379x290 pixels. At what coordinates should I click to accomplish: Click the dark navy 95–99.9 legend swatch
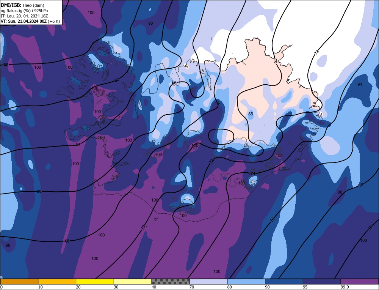pyautogui.click(x=322, y=281)
